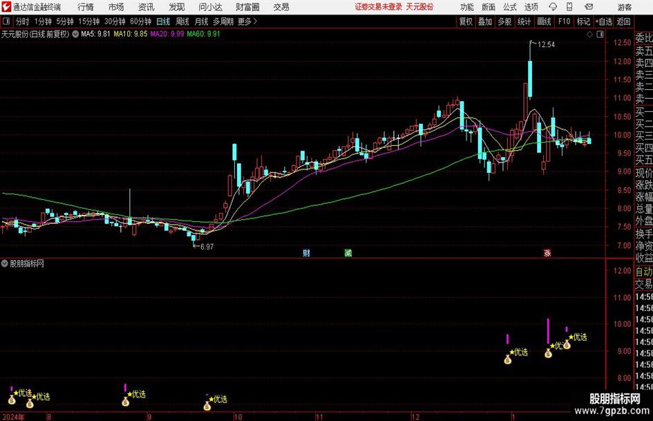This screenshot has height=421, width=653.
Task: Click the 叠加 overlay button
Action: [x=485, y=21]
